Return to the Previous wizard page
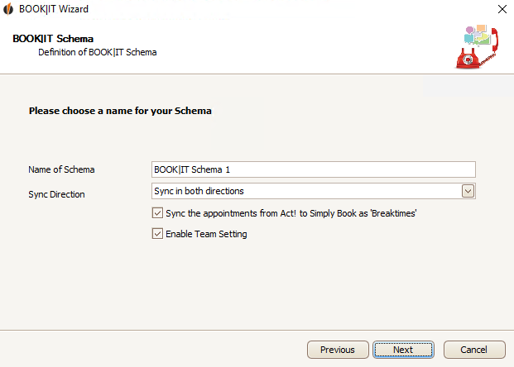 point(338,350)
